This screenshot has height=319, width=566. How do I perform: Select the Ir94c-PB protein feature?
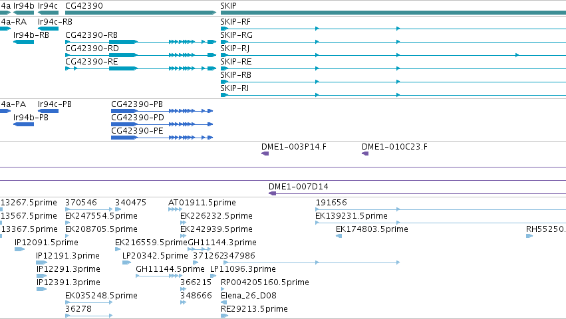point(48,111)
